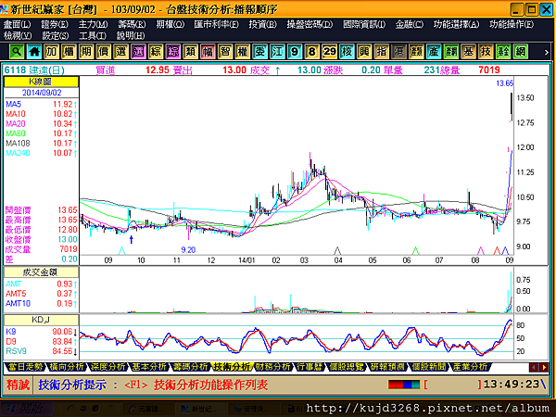Select the 智 toolbar icon
Image resolution: width=556 pixels, height=417 pixels.
point(225,52)
